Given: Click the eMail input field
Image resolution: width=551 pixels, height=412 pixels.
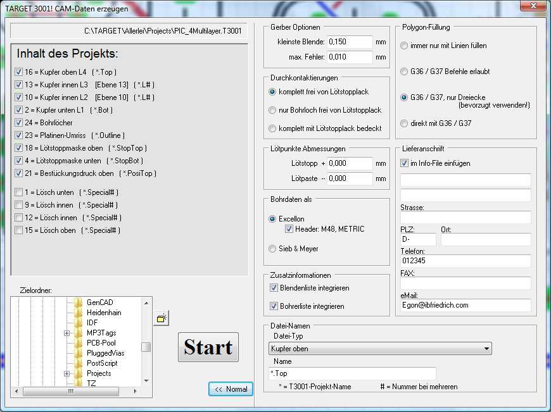Looking at the screenshot, I should click(x=465, y=305).
